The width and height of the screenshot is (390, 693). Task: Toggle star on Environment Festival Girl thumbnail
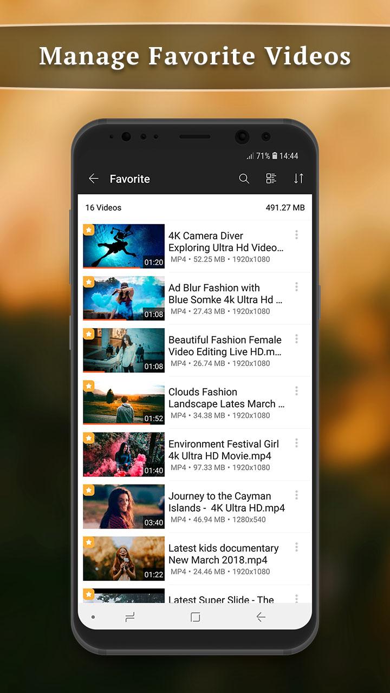[x=89, y=438]
